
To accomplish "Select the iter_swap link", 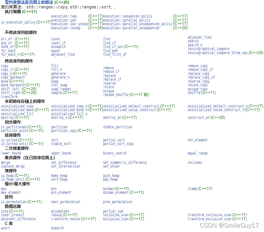I will click(x=59, y=85).
